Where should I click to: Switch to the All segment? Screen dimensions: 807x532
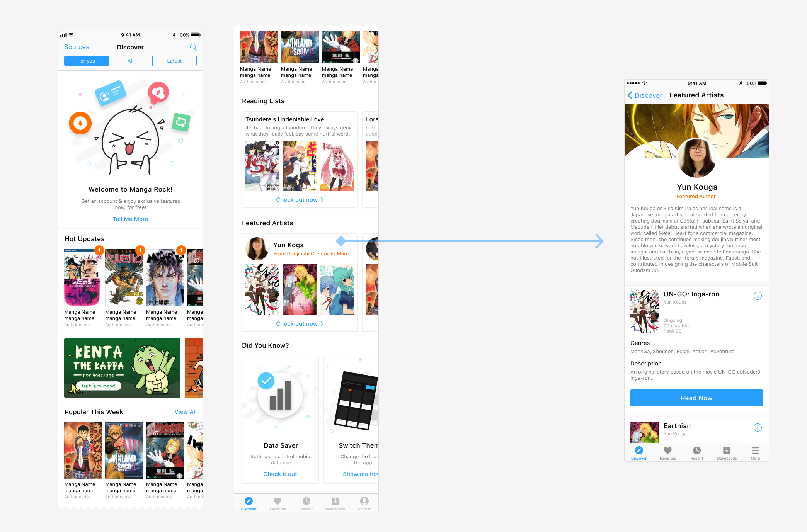(130, 61)
